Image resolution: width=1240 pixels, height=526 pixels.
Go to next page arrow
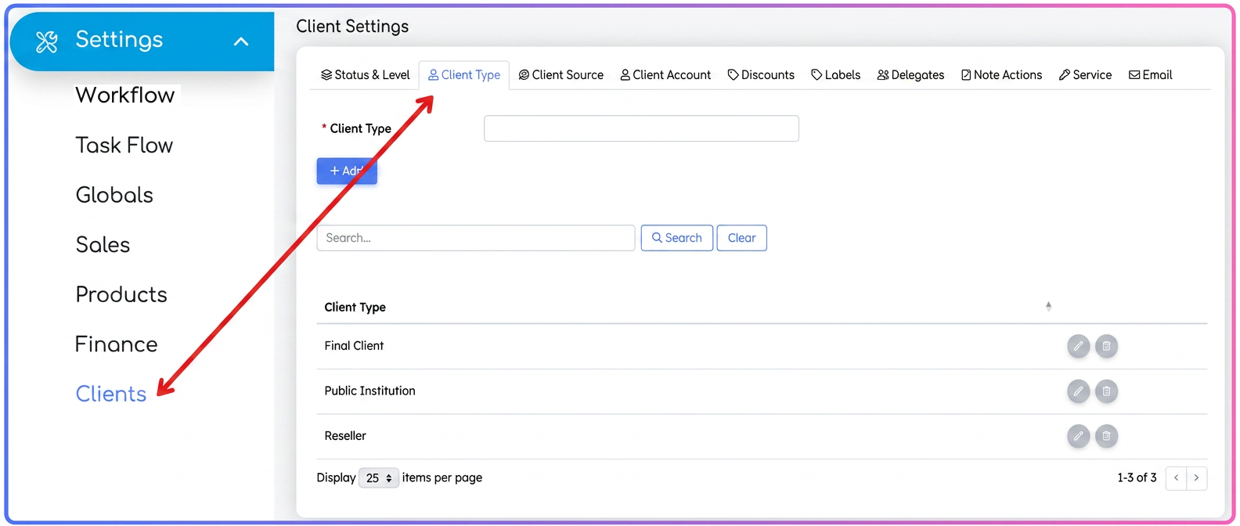click(1196, 477)
